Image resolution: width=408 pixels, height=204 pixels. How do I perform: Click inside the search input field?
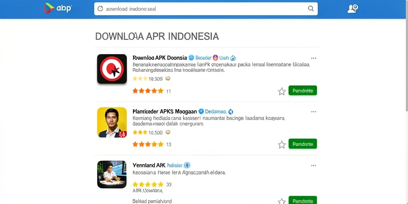tap(206, 9)
